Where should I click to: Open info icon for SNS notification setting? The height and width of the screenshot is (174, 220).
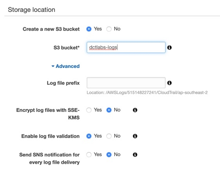click(x=135, y=154)
